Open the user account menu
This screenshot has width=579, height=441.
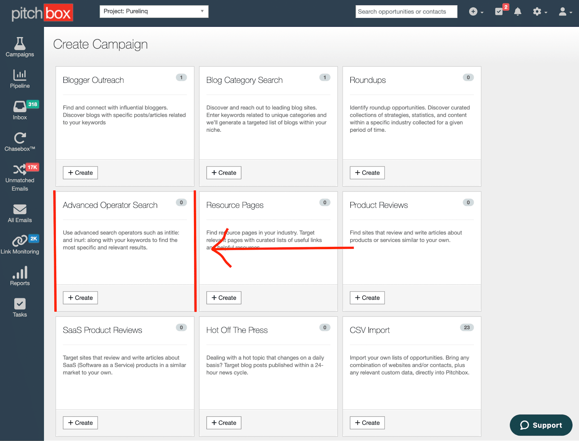[x=565, y=12]
